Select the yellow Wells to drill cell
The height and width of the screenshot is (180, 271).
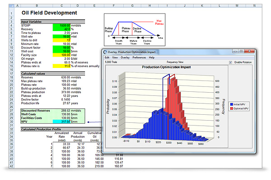61,40
